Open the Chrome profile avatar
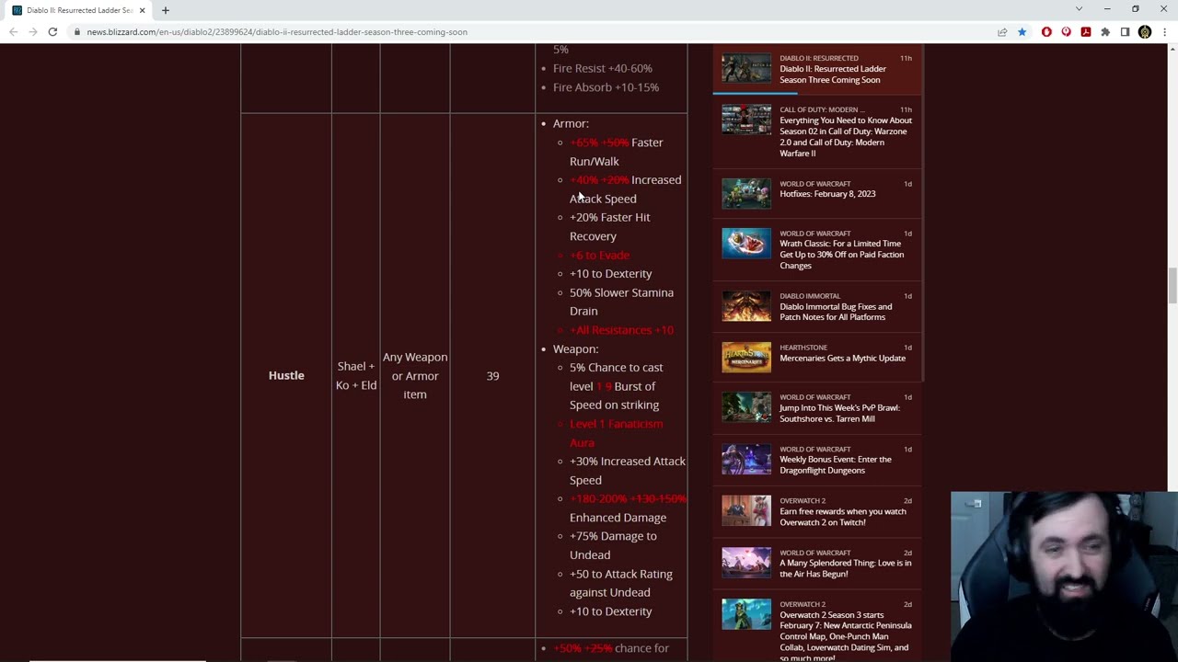 coord(1145,32)
